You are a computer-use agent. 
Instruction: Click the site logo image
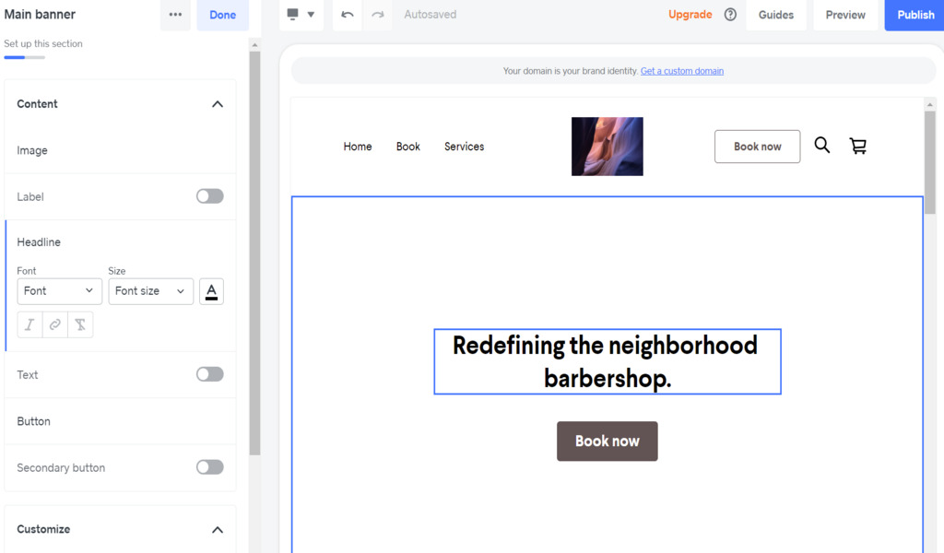click(607, 147)
